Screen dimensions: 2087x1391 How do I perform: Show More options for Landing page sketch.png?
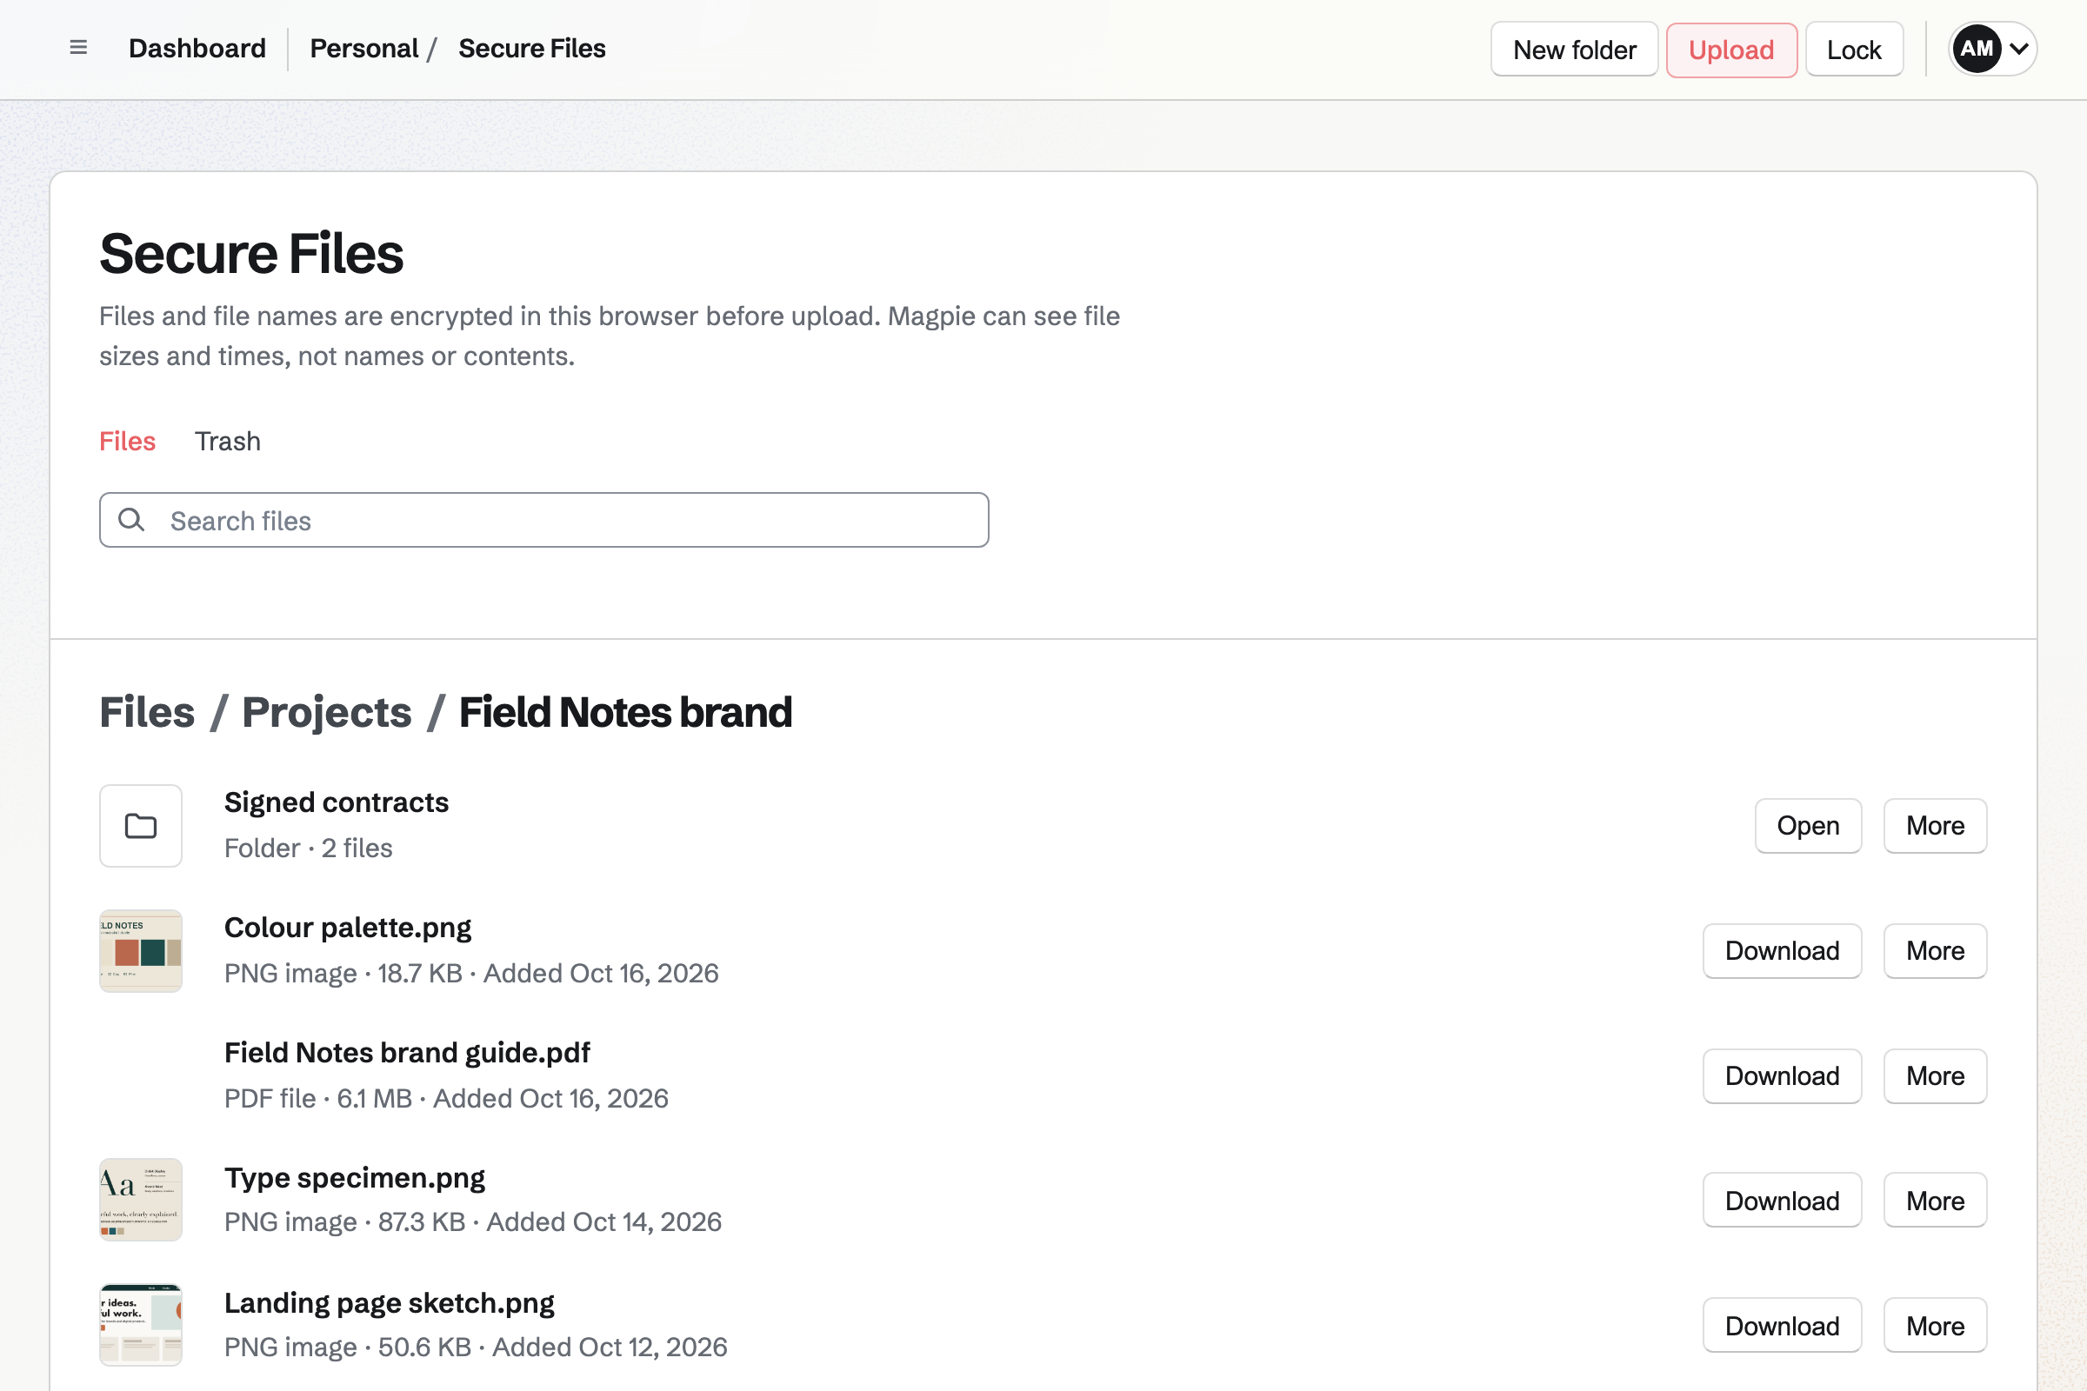point(1934,1327)
